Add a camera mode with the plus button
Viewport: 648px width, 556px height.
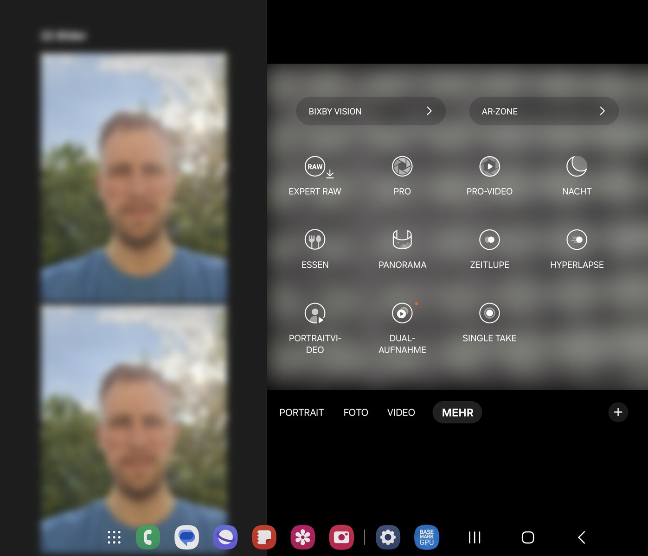point(618,412)
